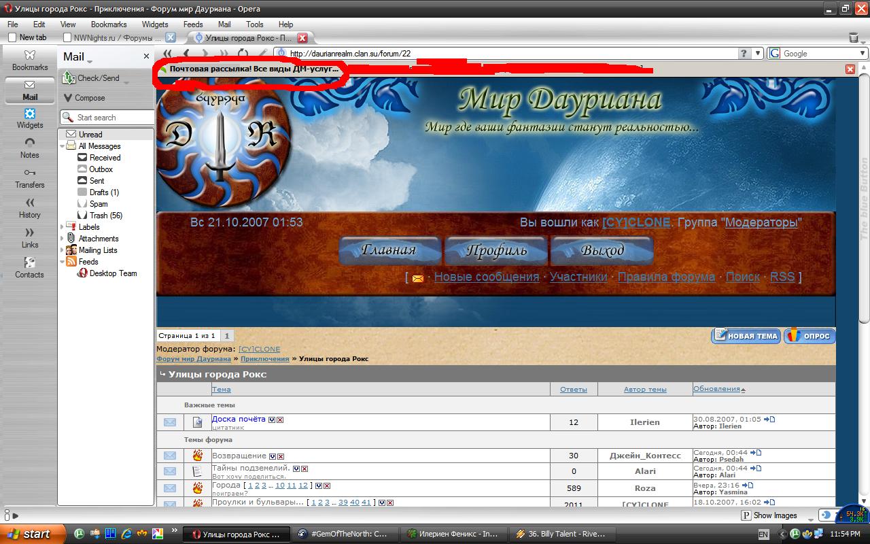Click Compose to write new mail
The height and width of the screenshot is (544, 870).
click(x=84, y=98)
